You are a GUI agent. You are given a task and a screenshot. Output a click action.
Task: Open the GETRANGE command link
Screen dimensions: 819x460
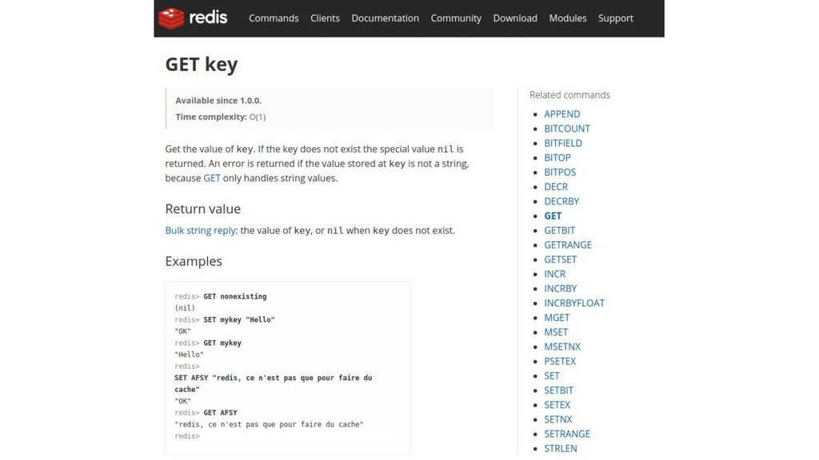point(568,245)
